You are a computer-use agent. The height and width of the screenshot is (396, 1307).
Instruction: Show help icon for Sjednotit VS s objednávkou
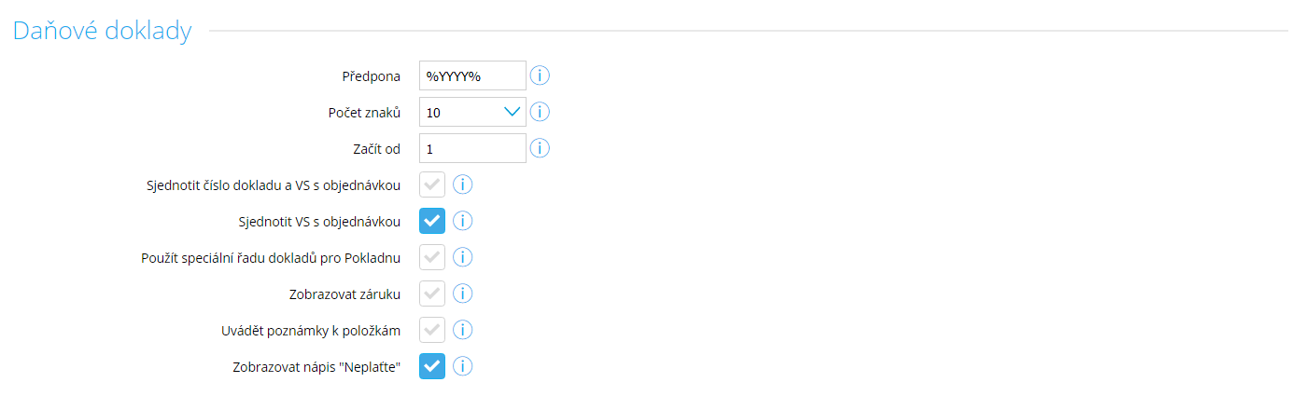pos(463,221)
